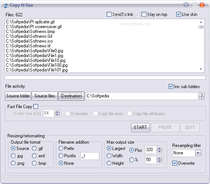Select Softnews.tif in file list
The width and height of the screenshot is (210, 184).
click(28, 46)
